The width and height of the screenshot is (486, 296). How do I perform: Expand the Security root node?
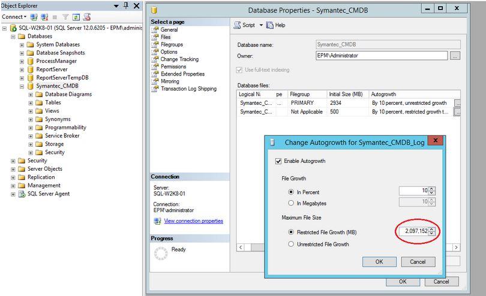coord(13,161)
